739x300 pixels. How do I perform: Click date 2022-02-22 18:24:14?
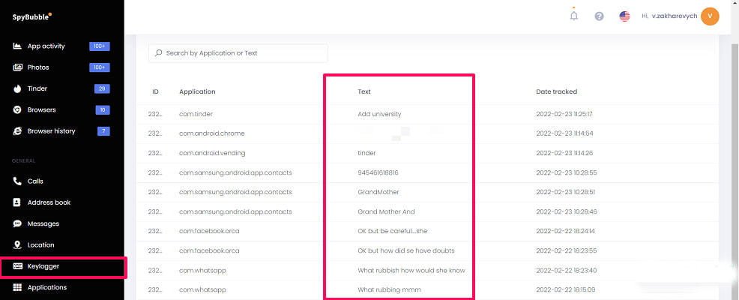[x=565, y=231]
